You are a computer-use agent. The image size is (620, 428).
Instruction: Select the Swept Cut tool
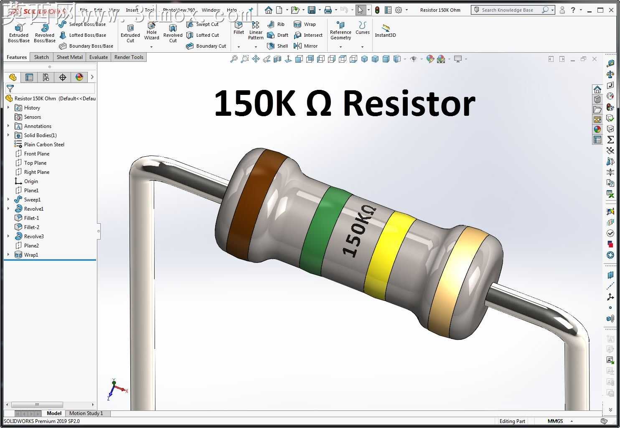[203, 24]
